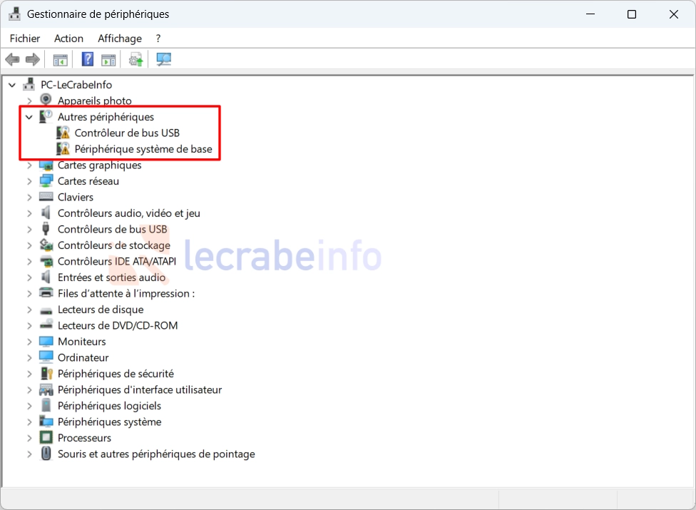Click the Périphériques de sécurité icon
The image size is (696, 510).
46,374
